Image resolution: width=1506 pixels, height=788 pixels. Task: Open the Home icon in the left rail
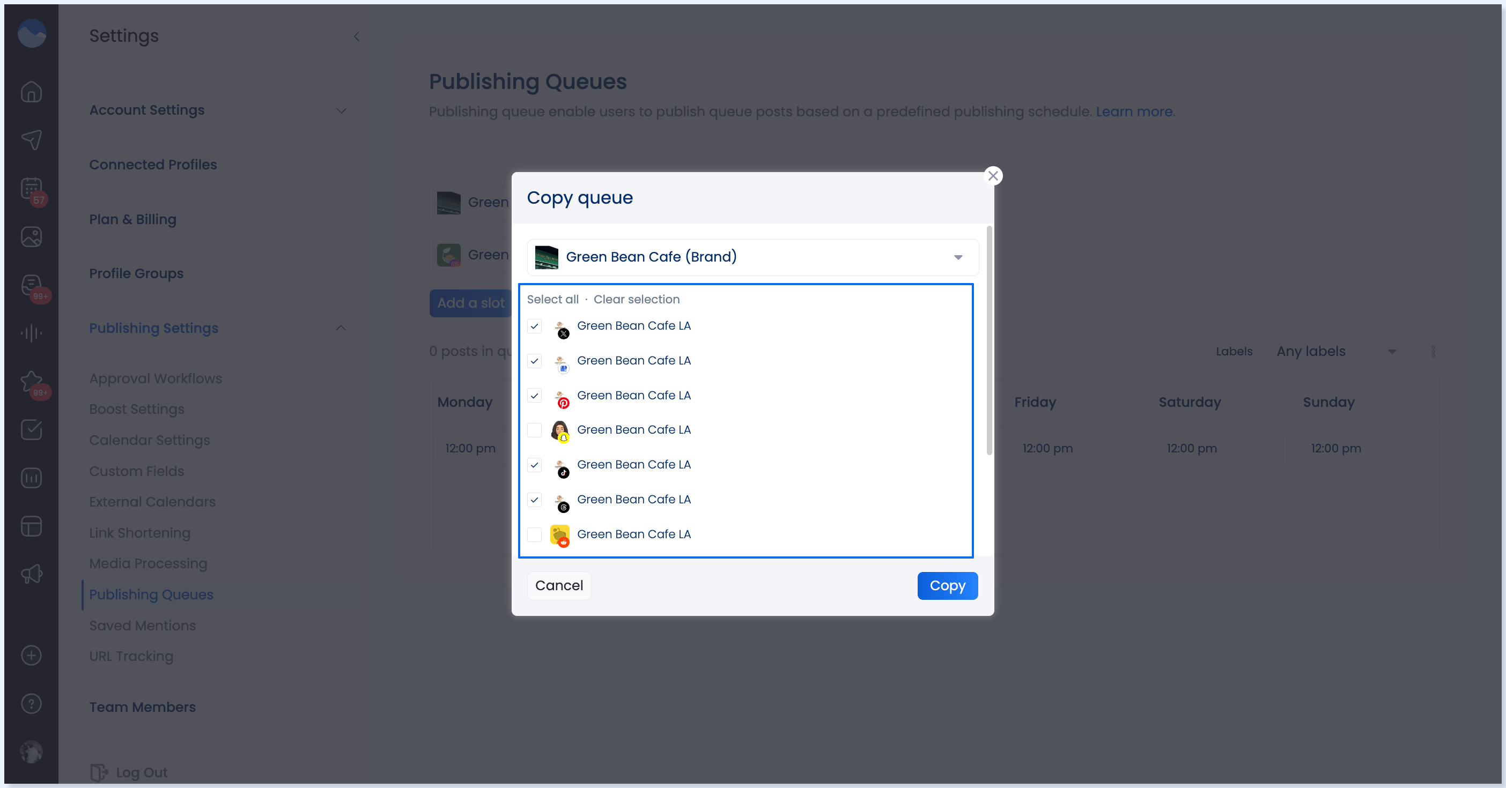[x=31, y=91]
